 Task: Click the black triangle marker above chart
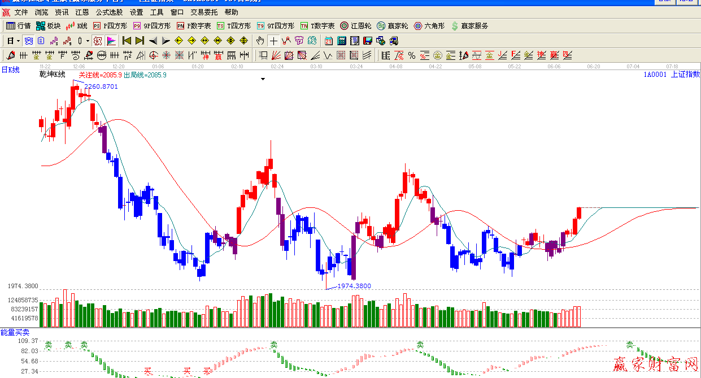[x=263, y=80]
